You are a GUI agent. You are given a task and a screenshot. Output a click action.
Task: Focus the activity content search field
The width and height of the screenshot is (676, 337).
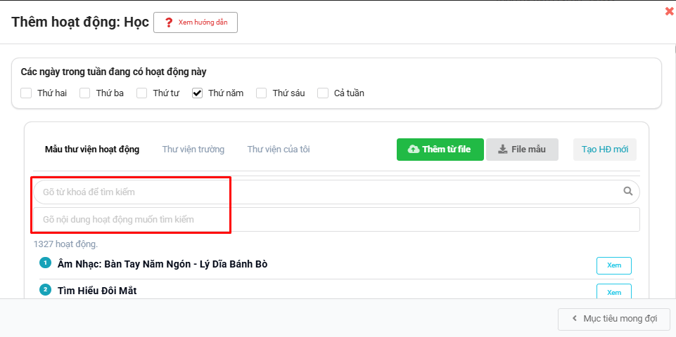[336, 219]
